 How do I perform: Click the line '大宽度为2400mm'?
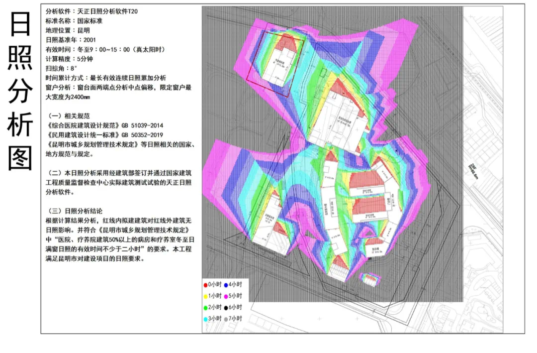click(68, 97)
